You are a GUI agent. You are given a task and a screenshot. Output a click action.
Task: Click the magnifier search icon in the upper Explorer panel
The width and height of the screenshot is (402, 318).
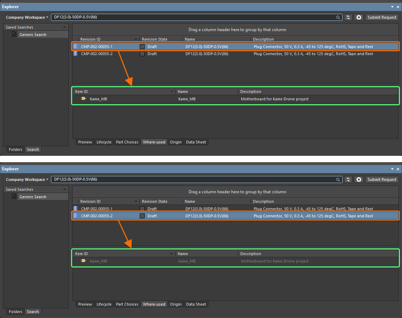338,17
